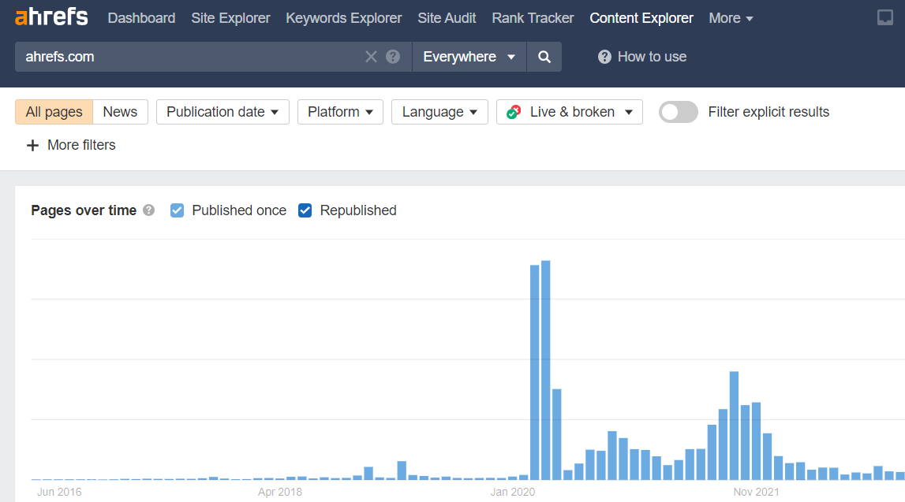Open the Platform filter dropdown
The height and width of the screenshot is (502, 905).
click(x=341, y=112)
